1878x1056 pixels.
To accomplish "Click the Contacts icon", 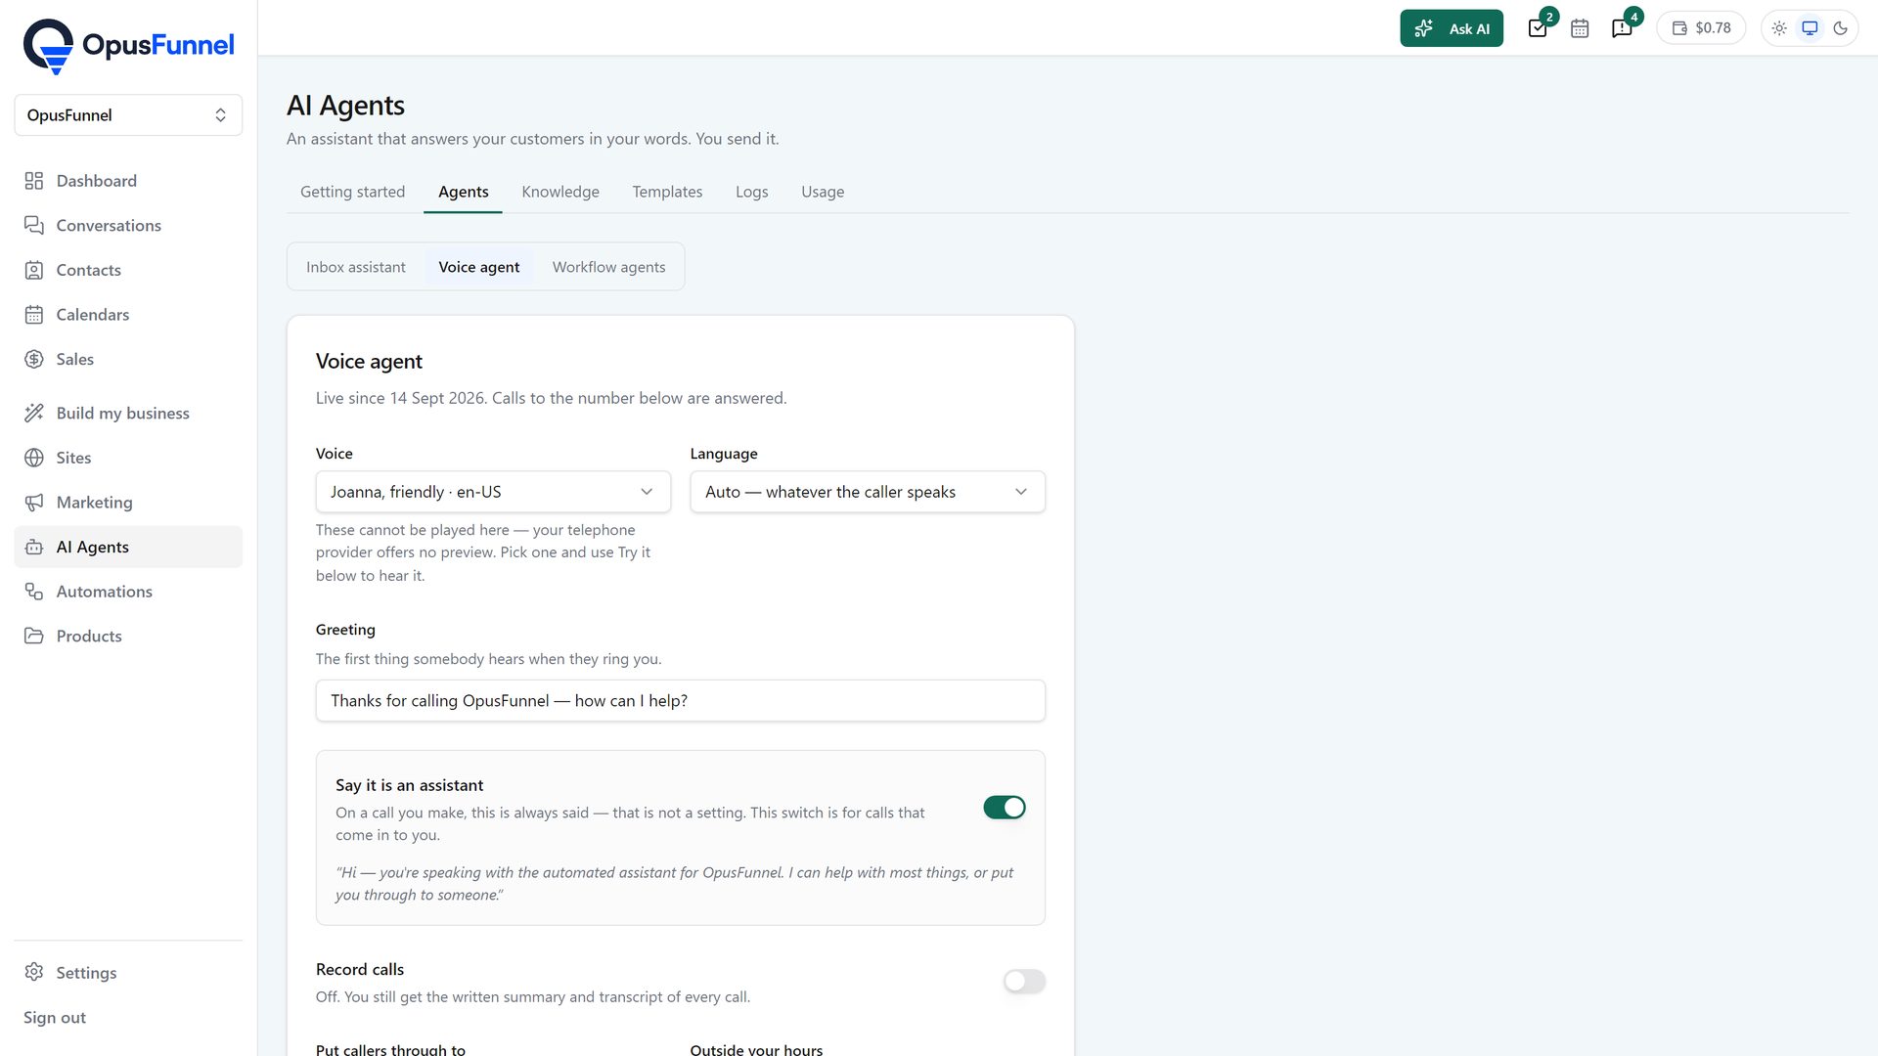I will coord(34,270).
